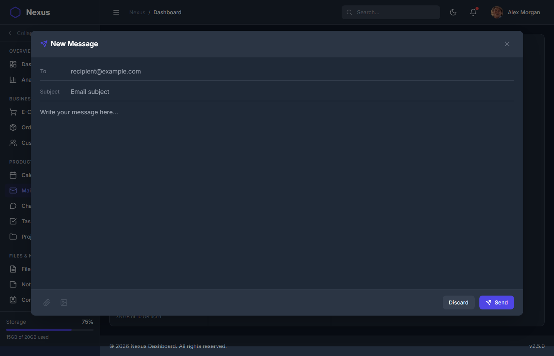
Task: Open Customers people icon
Action: coord(13,143)
